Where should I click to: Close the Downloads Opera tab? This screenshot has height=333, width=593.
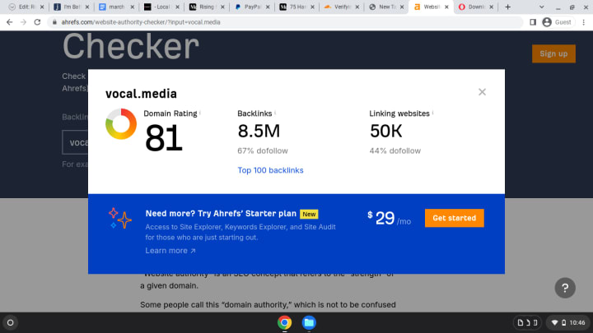pyautogui.click(x=491, y=7)
